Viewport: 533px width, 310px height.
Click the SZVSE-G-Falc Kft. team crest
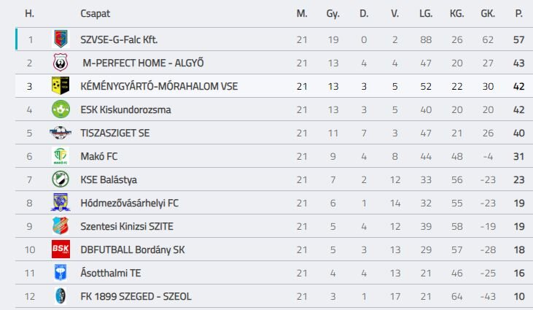coord(61,39)
